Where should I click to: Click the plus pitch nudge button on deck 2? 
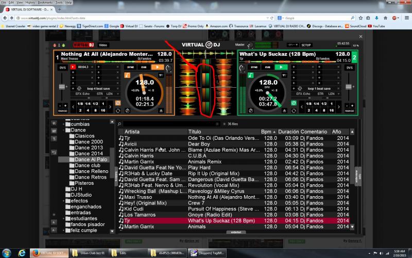(352, 106)
